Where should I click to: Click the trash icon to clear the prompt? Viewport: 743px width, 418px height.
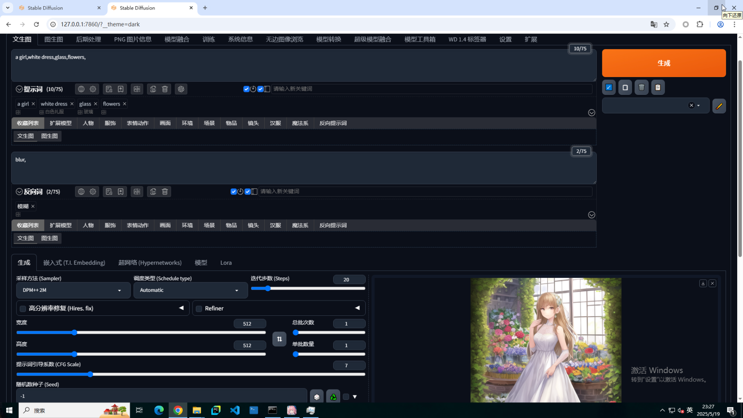pyautogui.click(x=165, y=89)
